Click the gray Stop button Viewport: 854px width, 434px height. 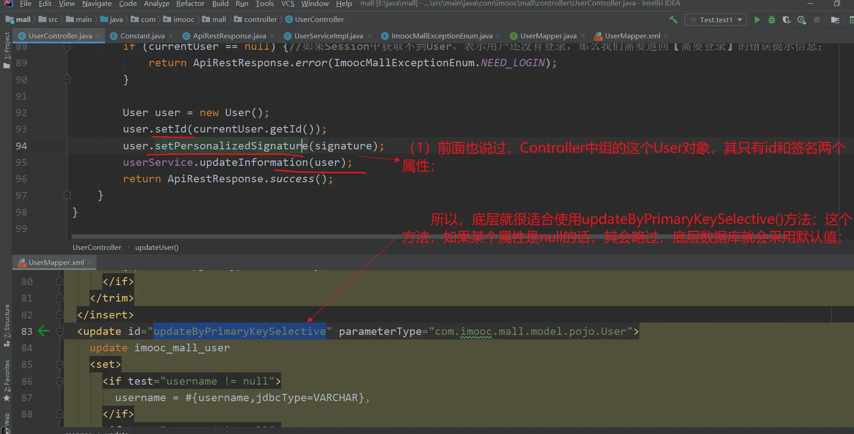pyautogui.click(x=817, y=20)
